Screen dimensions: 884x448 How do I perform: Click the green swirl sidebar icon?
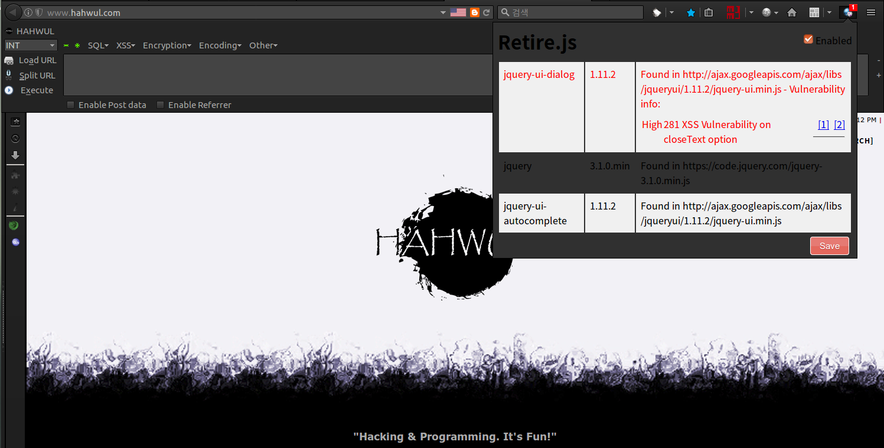14,225
